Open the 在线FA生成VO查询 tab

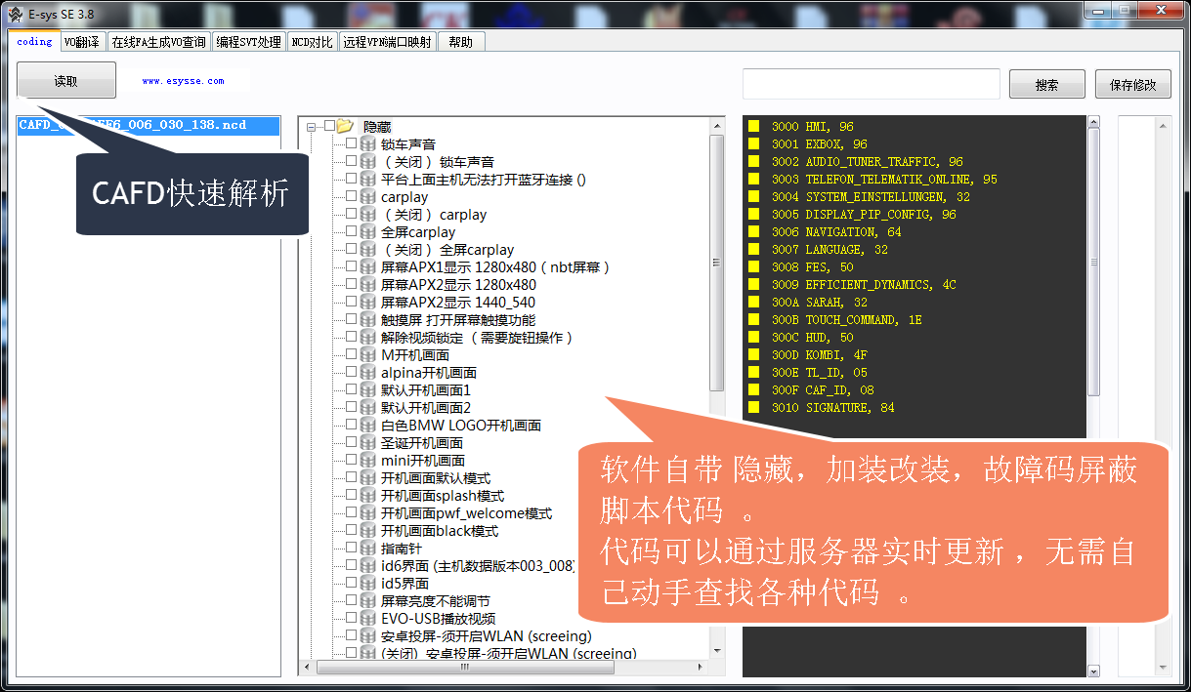(x=158, y=42)
